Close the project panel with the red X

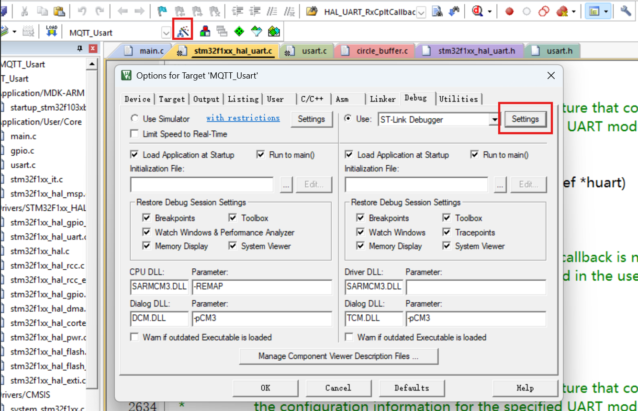tap(93, 48)
